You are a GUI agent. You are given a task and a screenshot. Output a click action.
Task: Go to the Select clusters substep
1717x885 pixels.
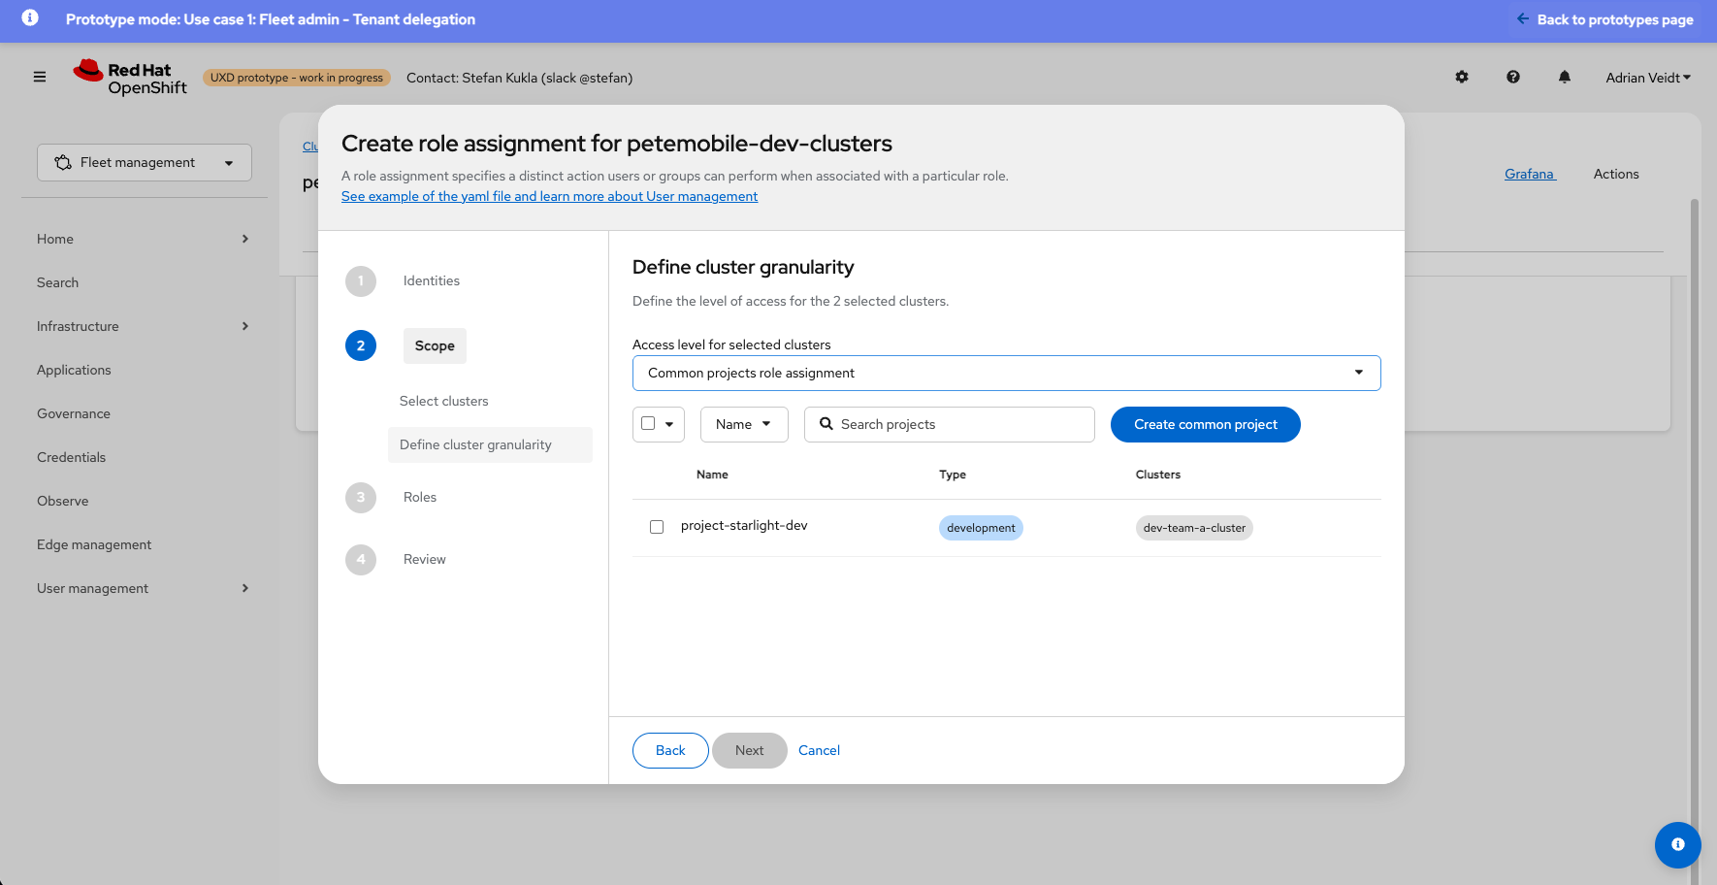[444, 401]
